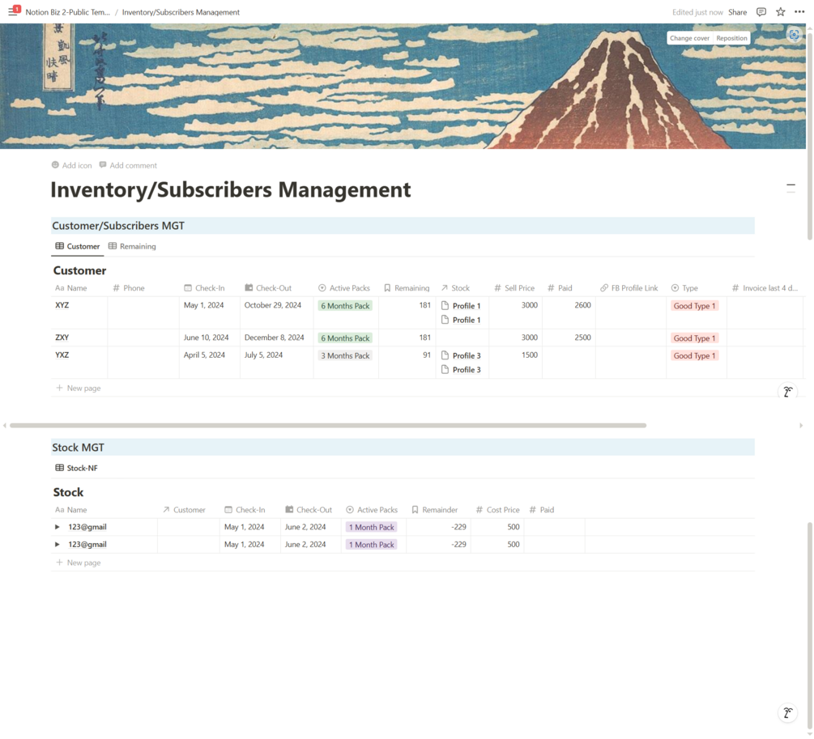Screen dimensions: 814x739
Task: Click the ZXY customer name cell
Action: pos(79,338)
